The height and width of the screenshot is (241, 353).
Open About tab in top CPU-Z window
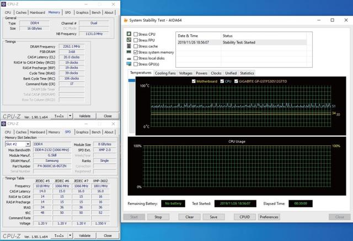(109, 13)
